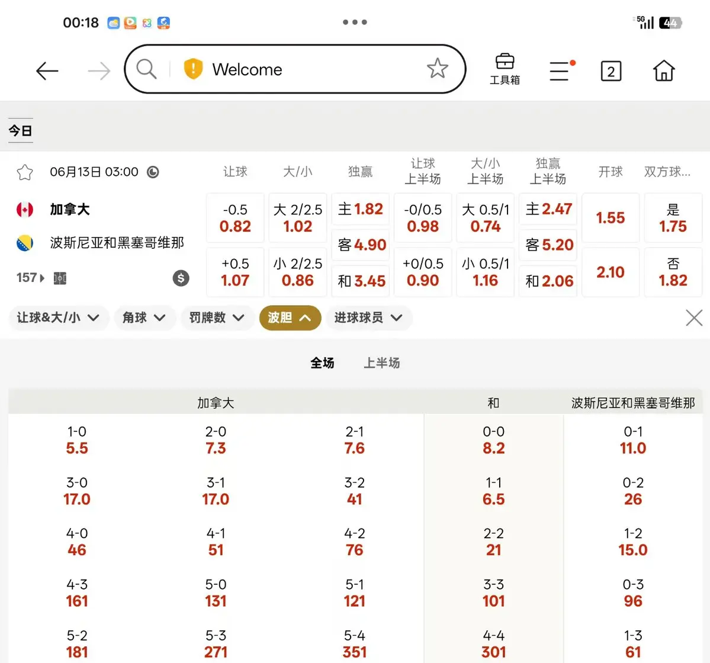Pick correct score 3-0 at 17.0
The image size is (710, 663).
tap(77, 491)
